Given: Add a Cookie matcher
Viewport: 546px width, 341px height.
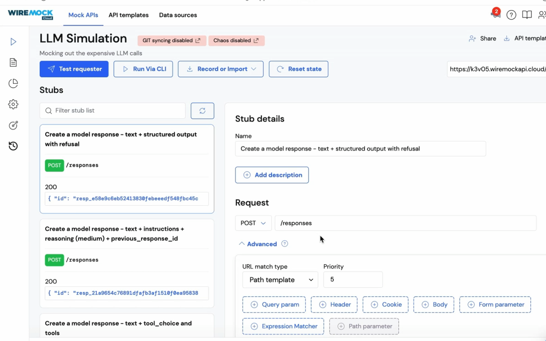Looking at the screenshot, I should tap(385, 304).
